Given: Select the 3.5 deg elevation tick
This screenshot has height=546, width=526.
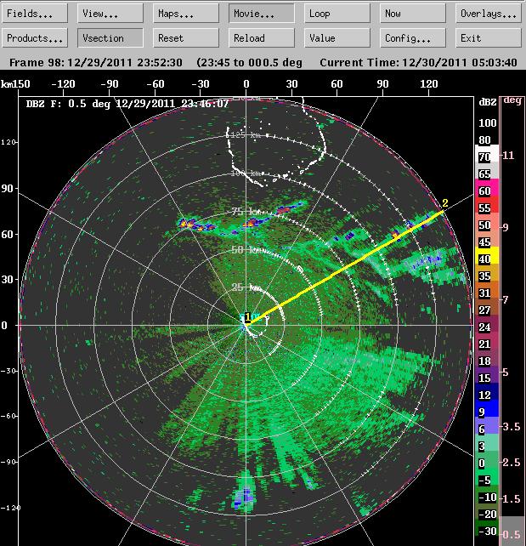Looking at the screenshot, I should click(512, 427).
